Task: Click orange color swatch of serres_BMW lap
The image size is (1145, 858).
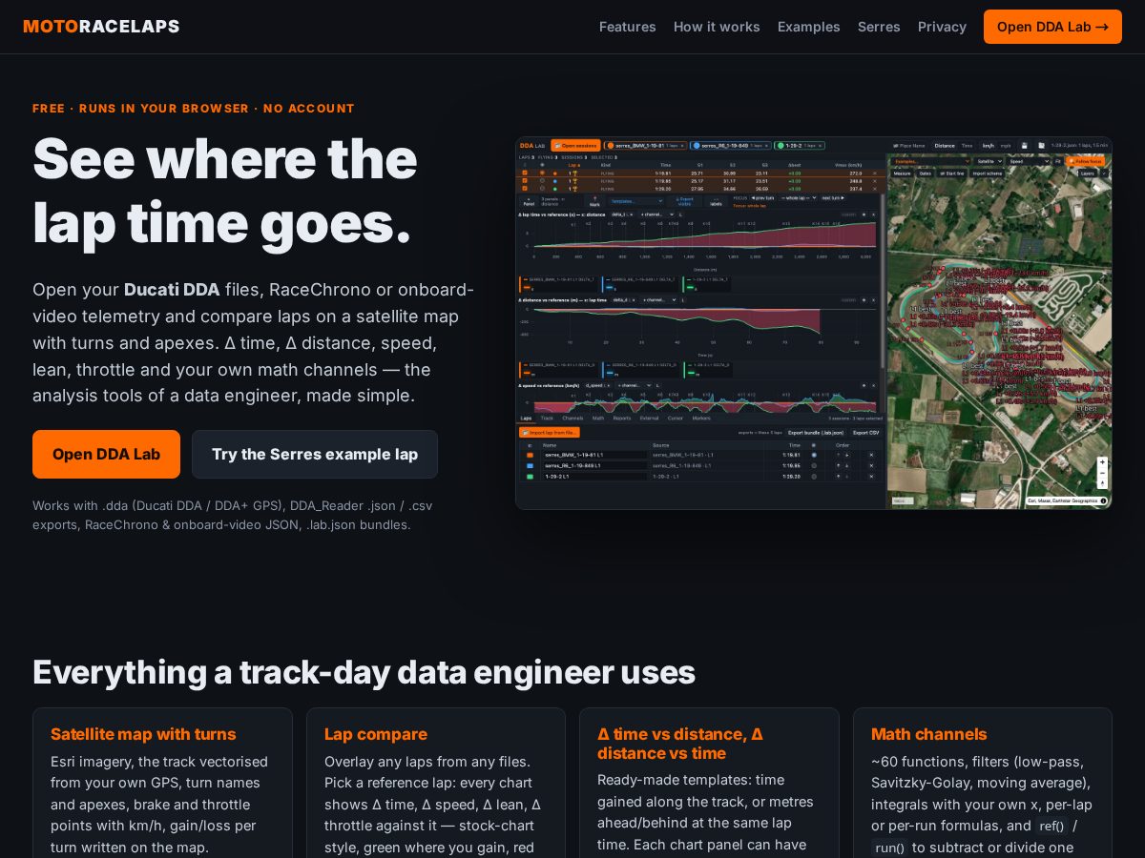Action: point(530,455)
